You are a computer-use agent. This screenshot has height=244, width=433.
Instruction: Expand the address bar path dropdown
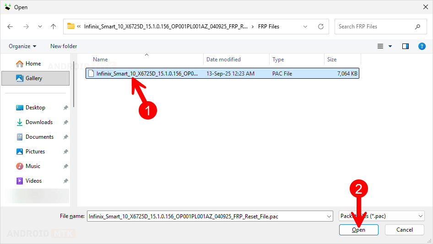(x=305, y=27)
